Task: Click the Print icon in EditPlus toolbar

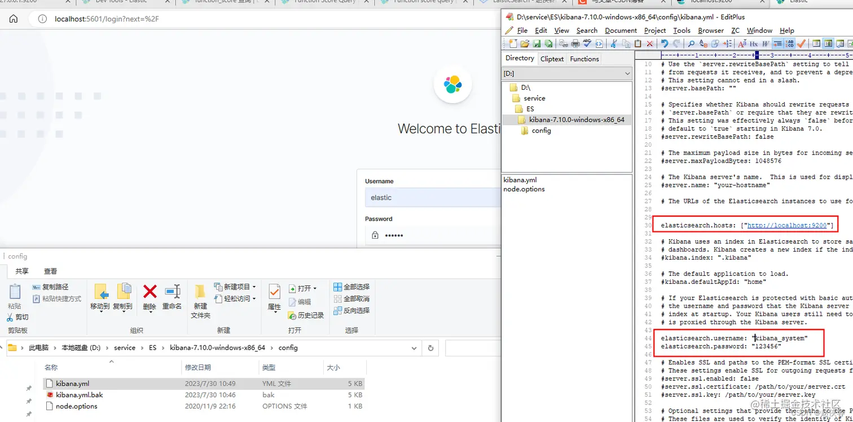Action: click(575, 43)
